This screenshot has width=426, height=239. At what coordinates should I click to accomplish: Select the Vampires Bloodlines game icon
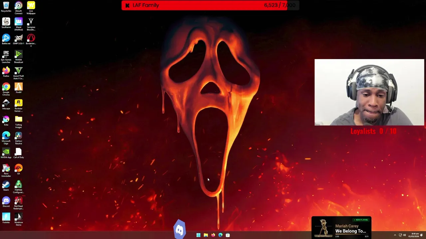31,24
